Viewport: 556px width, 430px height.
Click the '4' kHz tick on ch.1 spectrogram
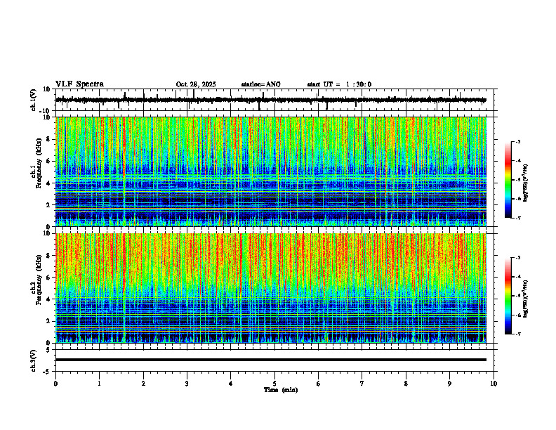tap(48, 183)
